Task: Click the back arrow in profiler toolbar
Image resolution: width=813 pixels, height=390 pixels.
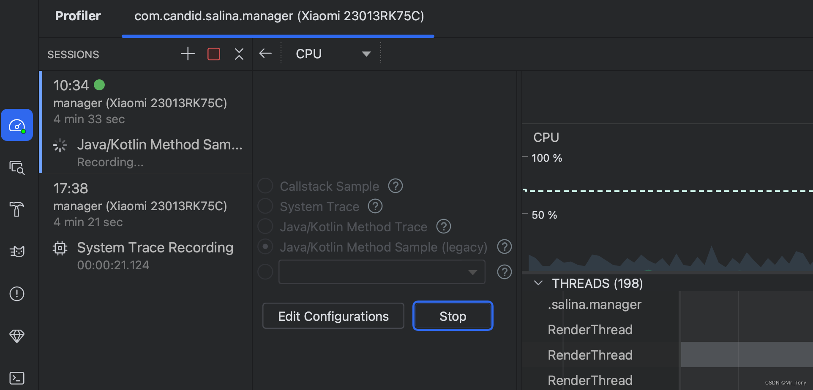Action: [x=265, y=54]
